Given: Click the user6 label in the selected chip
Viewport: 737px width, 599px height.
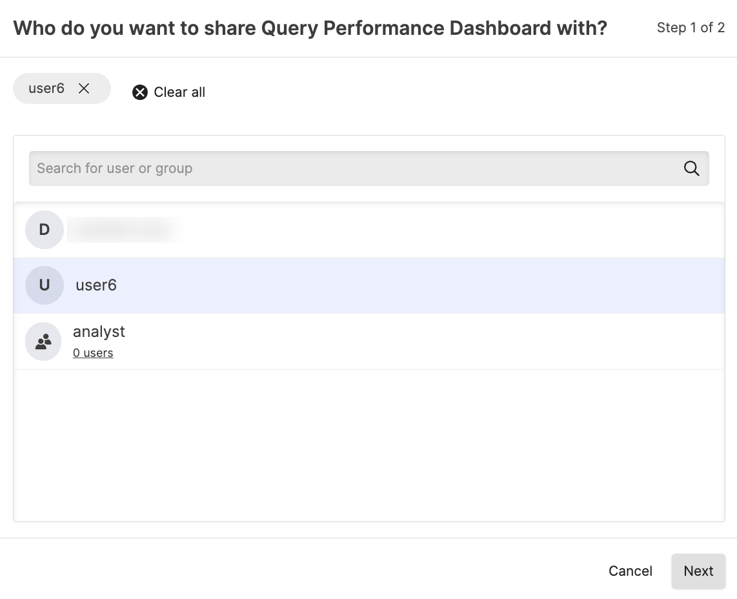Looking at the screenshot, I should click(x=46, y=88).
